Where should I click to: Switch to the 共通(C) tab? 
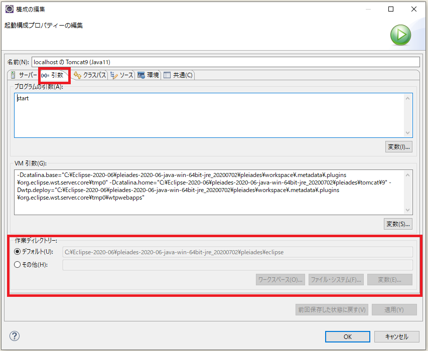178,75
